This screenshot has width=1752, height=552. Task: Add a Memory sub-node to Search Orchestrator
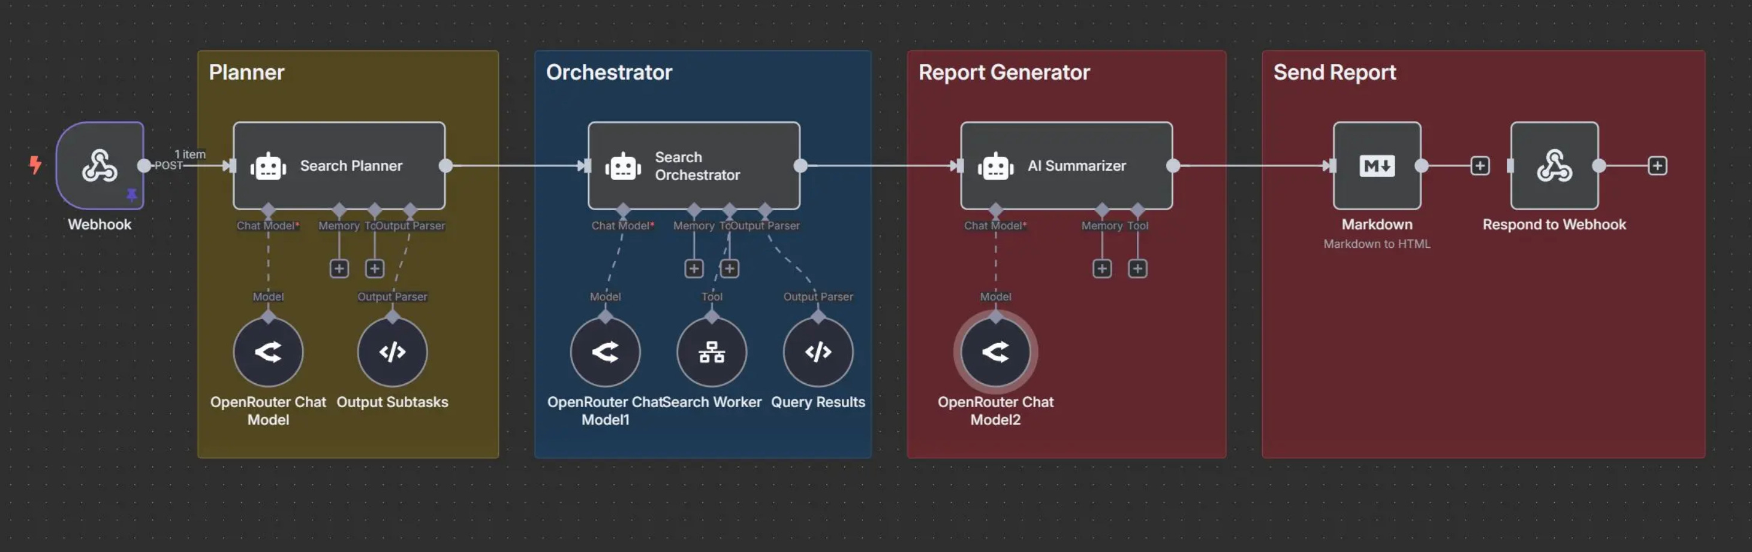point(694,269)
